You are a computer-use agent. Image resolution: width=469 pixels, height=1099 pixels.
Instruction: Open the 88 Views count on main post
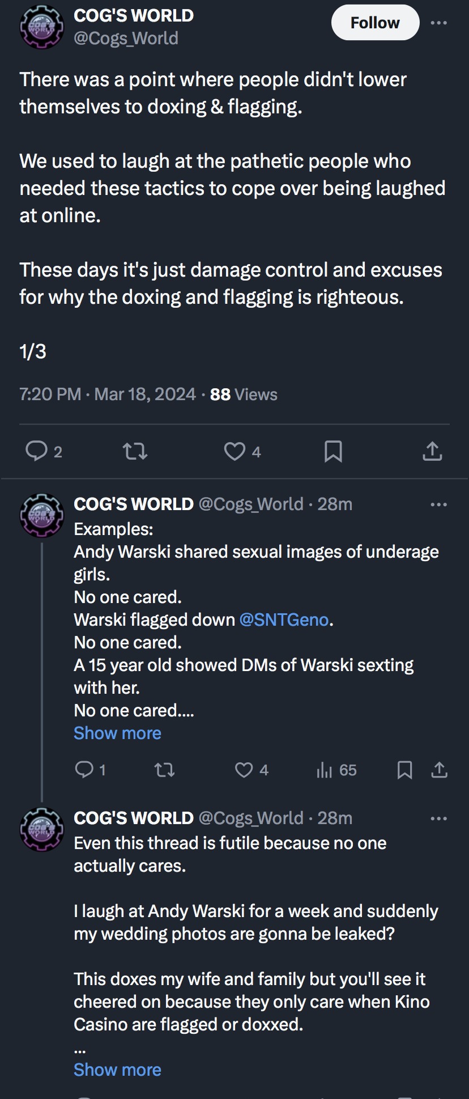(244, 394)
